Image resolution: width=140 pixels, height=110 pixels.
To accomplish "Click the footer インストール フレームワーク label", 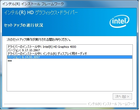I will tap(111, 104).
